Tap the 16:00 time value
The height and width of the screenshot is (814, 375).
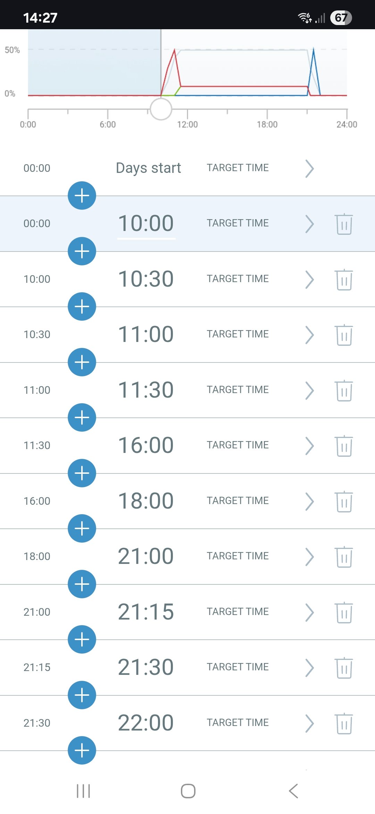click(x=146, y=445)
